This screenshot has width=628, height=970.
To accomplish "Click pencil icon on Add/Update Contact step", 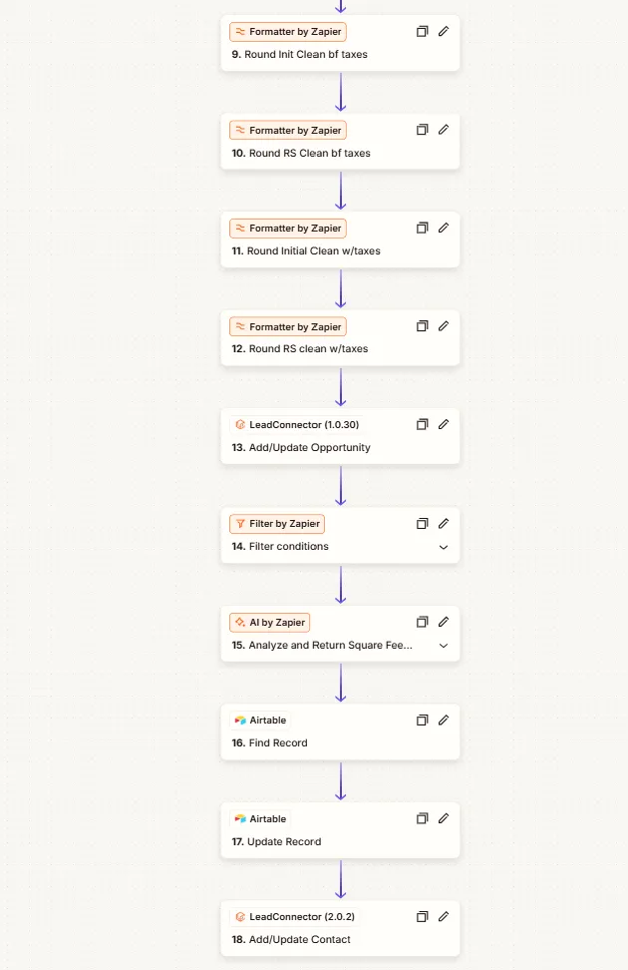I will [x=444, y=916].
